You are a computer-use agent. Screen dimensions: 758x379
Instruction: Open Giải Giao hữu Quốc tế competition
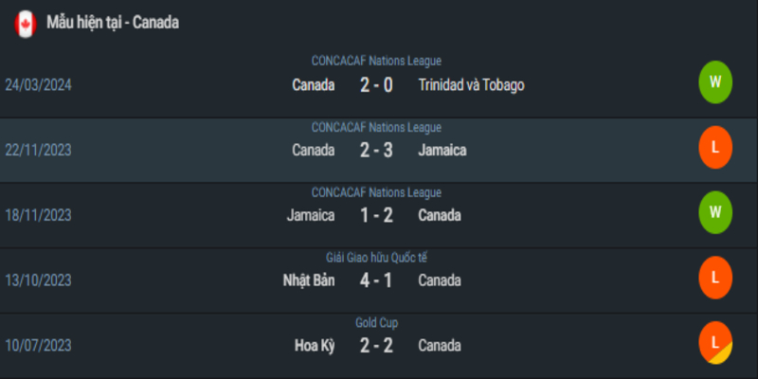[376, 258]
